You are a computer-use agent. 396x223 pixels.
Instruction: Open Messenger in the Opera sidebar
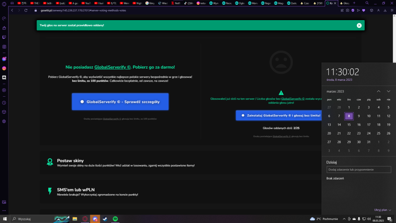tap(4, 59)
